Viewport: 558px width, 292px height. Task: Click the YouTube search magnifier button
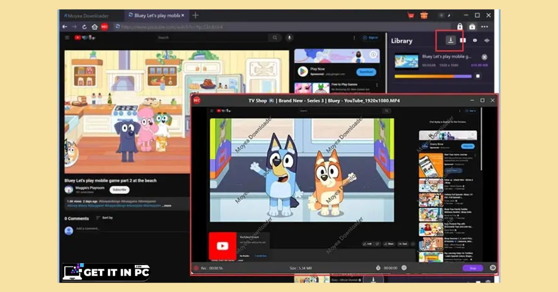pos(275,38)
